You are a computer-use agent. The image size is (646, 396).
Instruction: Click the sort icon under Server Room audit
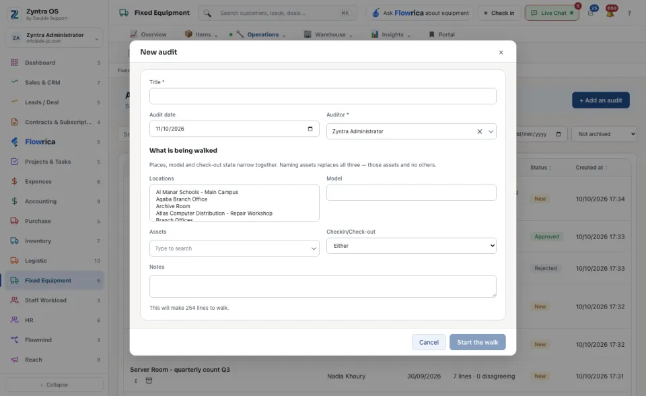(x=135, y=381)
